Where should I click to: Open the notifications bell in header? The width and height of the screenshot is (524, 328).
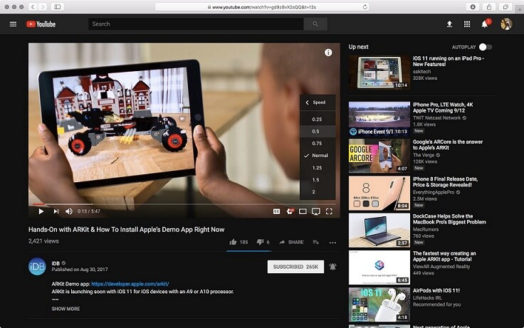click(485, 24)
